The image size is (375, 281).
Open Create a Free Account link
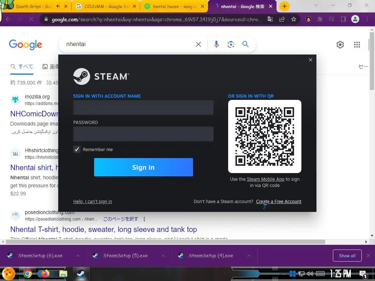point(279,202)
